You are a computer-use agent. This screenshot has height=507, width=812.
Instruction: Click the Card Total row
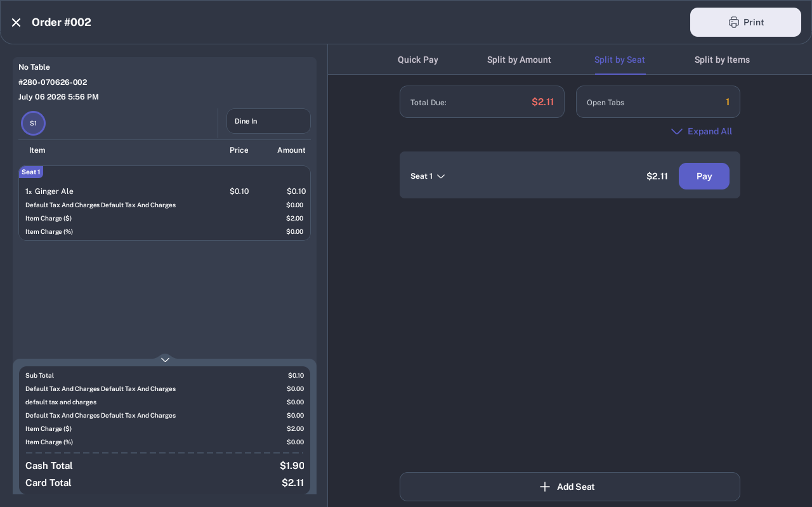point(165,483)
